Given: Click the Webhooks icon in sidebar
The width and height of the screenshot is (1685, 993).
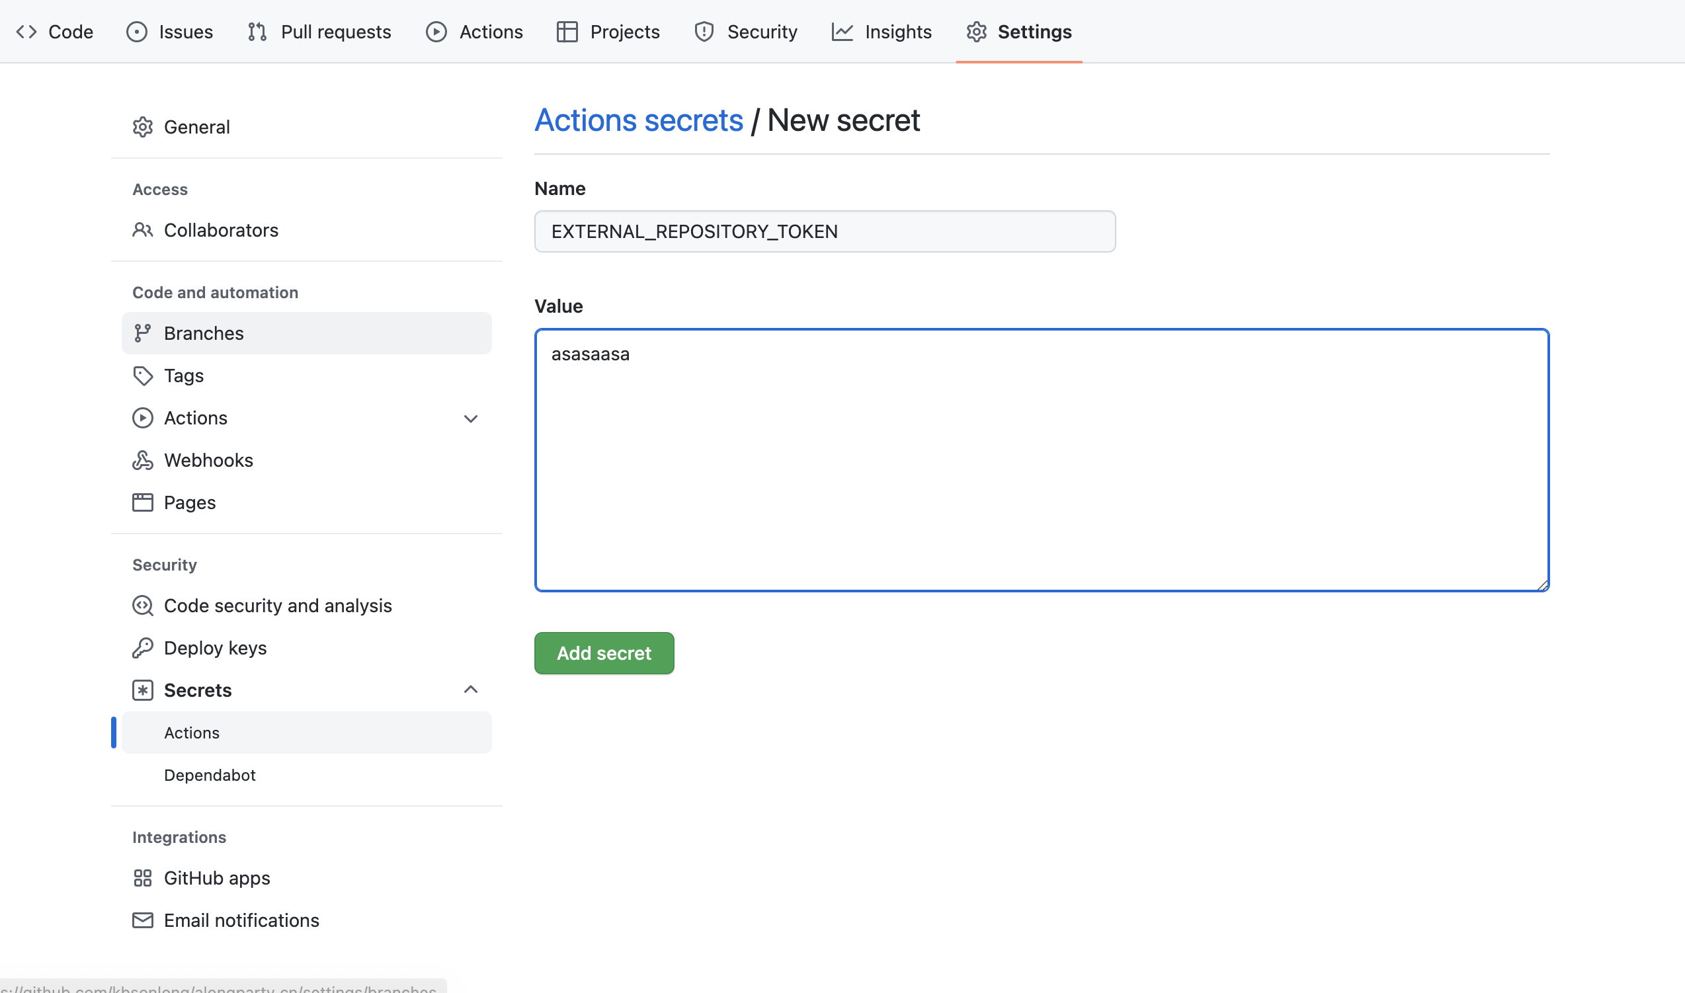Looking at the screenshot, I should 143,460.
